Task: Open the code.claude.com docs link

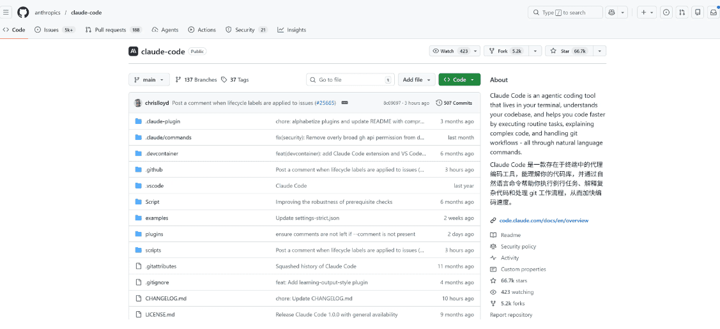Action: pos(544,220)
